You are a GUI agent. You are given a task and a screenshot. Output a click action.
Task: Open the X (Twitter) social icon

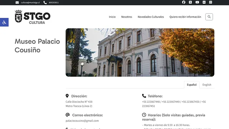[x=190, y=2]
